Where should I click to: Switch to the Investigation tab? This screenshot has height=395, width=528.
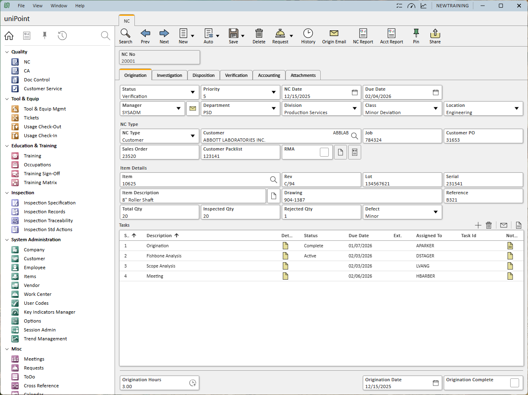[170, 75]
